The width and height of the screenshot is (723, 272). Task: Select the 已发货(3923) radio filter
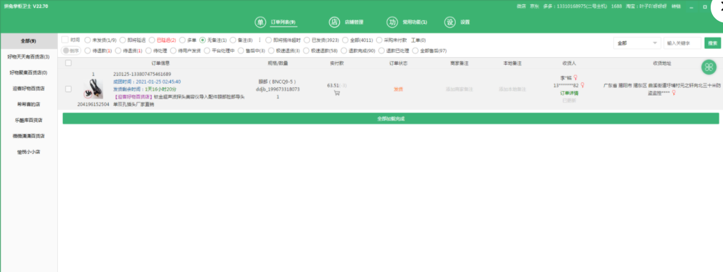pyautogui.click(x=307, y=40)
